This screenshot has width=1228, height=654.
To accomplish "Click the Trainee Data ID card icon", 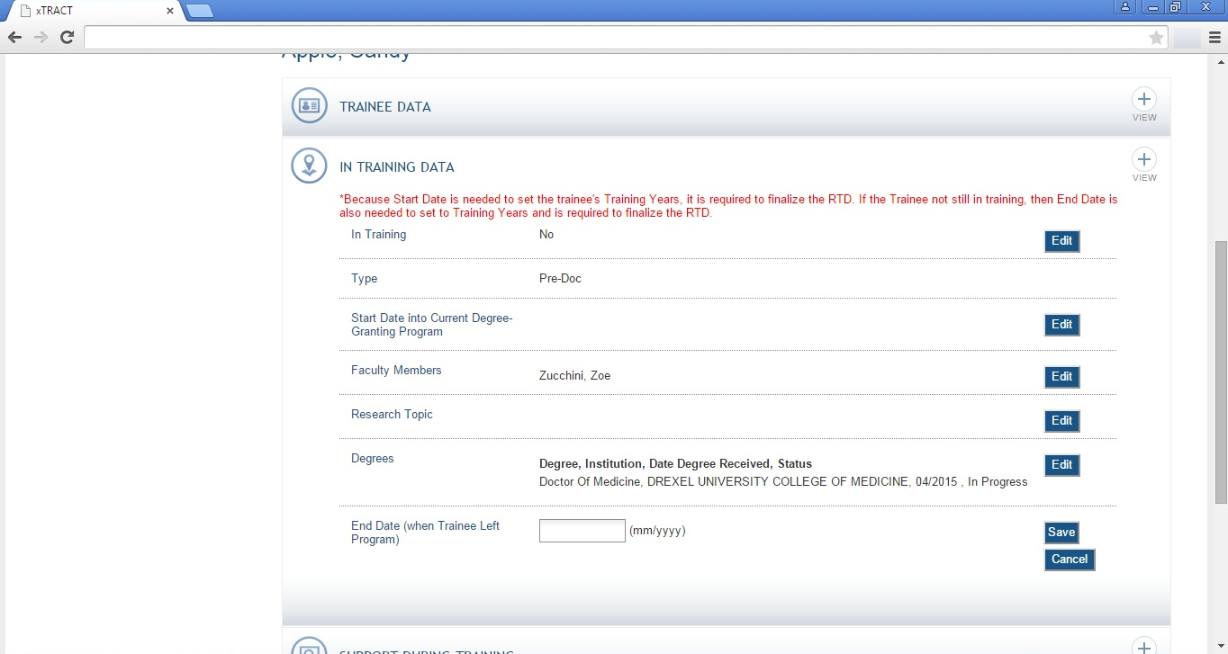I will [309, 105].
